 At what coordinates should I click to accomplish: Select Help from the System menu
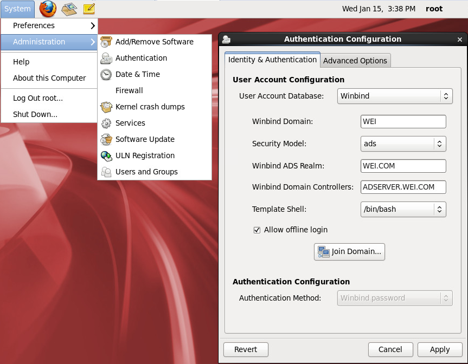49,62
